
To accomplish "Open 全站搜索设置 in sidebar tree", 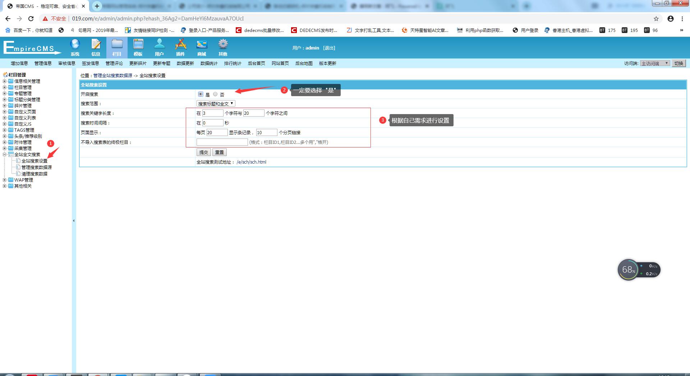I will click(34, 161).
